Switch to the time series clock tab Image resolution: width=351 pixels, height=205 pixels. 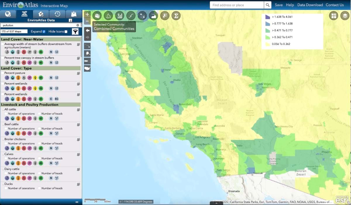57,14
